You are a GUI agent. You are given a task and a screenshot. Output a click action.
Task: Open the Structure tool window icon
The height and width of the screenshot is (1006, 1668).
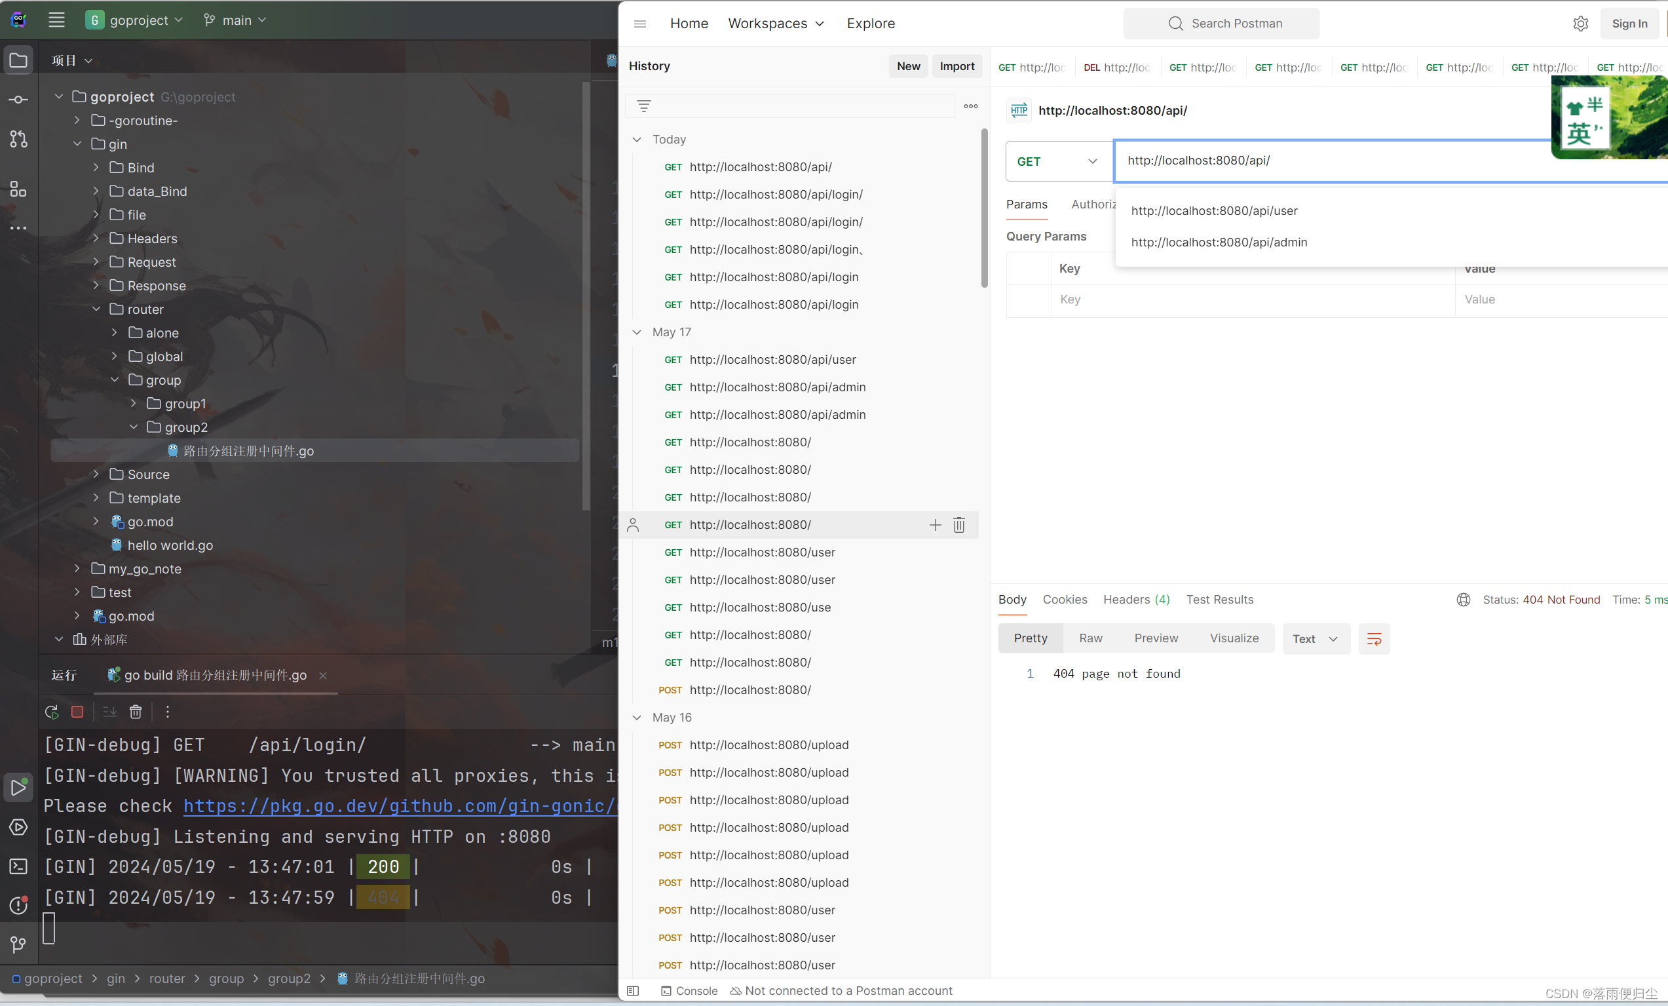(x=18, y=189)
